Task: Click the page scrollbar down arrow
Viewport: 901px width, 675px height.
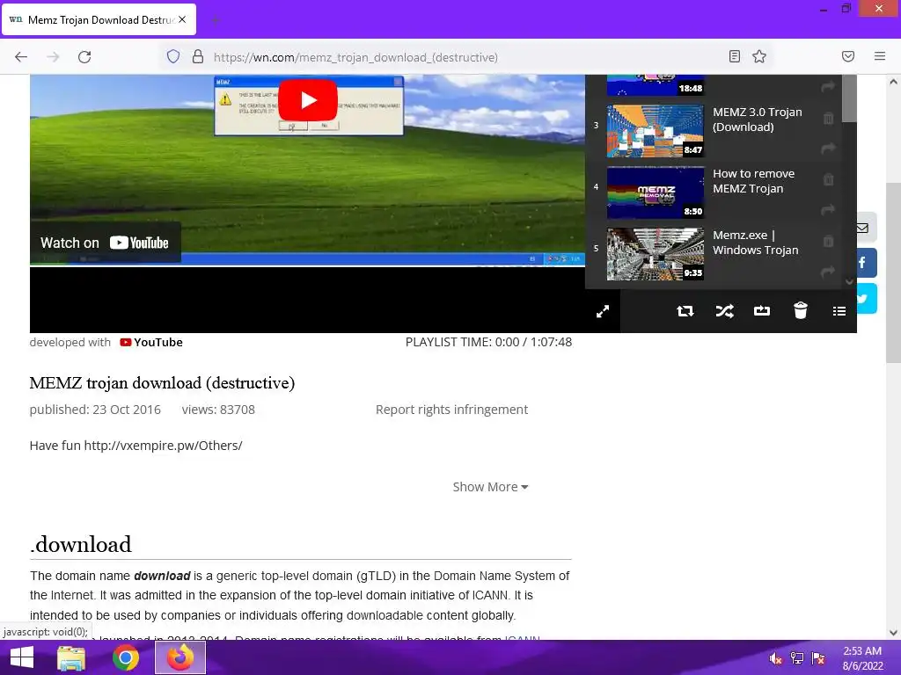Action: (x=893, y=633)
